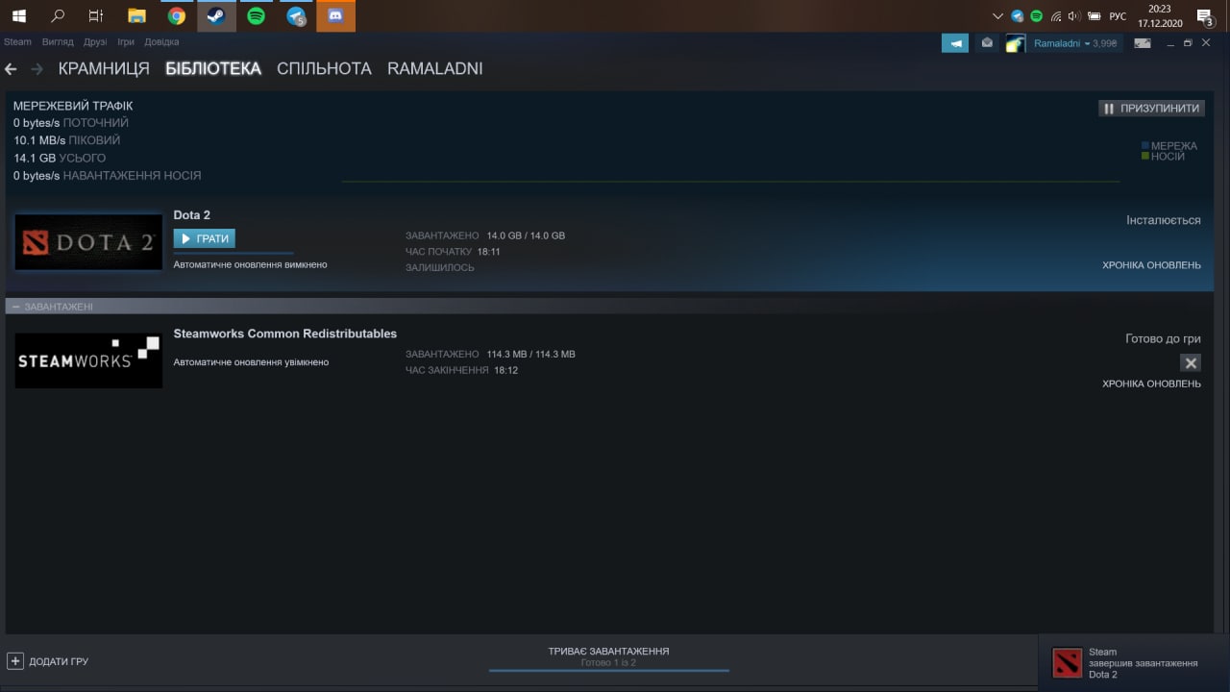
Task: Open the Windows notification center
Action: point(1204,16)
